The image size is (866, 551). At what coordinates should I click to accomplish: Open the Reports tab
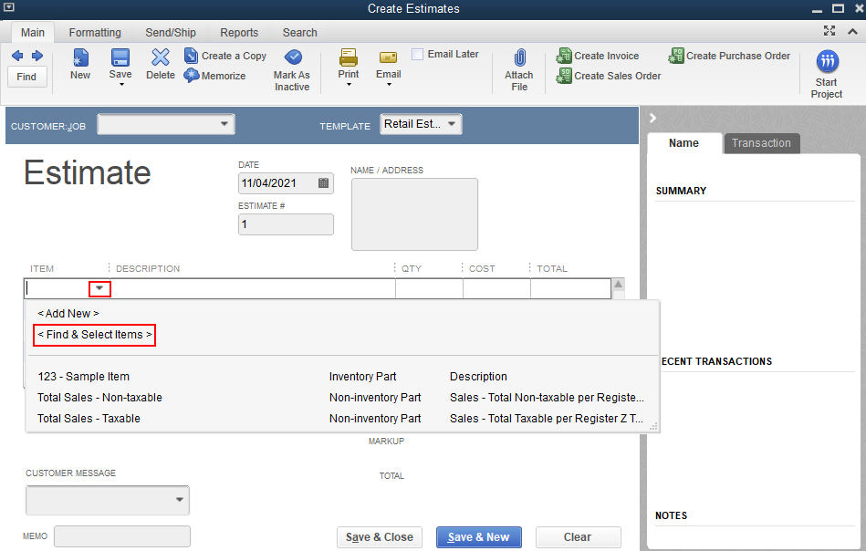[x=239, y=33]
